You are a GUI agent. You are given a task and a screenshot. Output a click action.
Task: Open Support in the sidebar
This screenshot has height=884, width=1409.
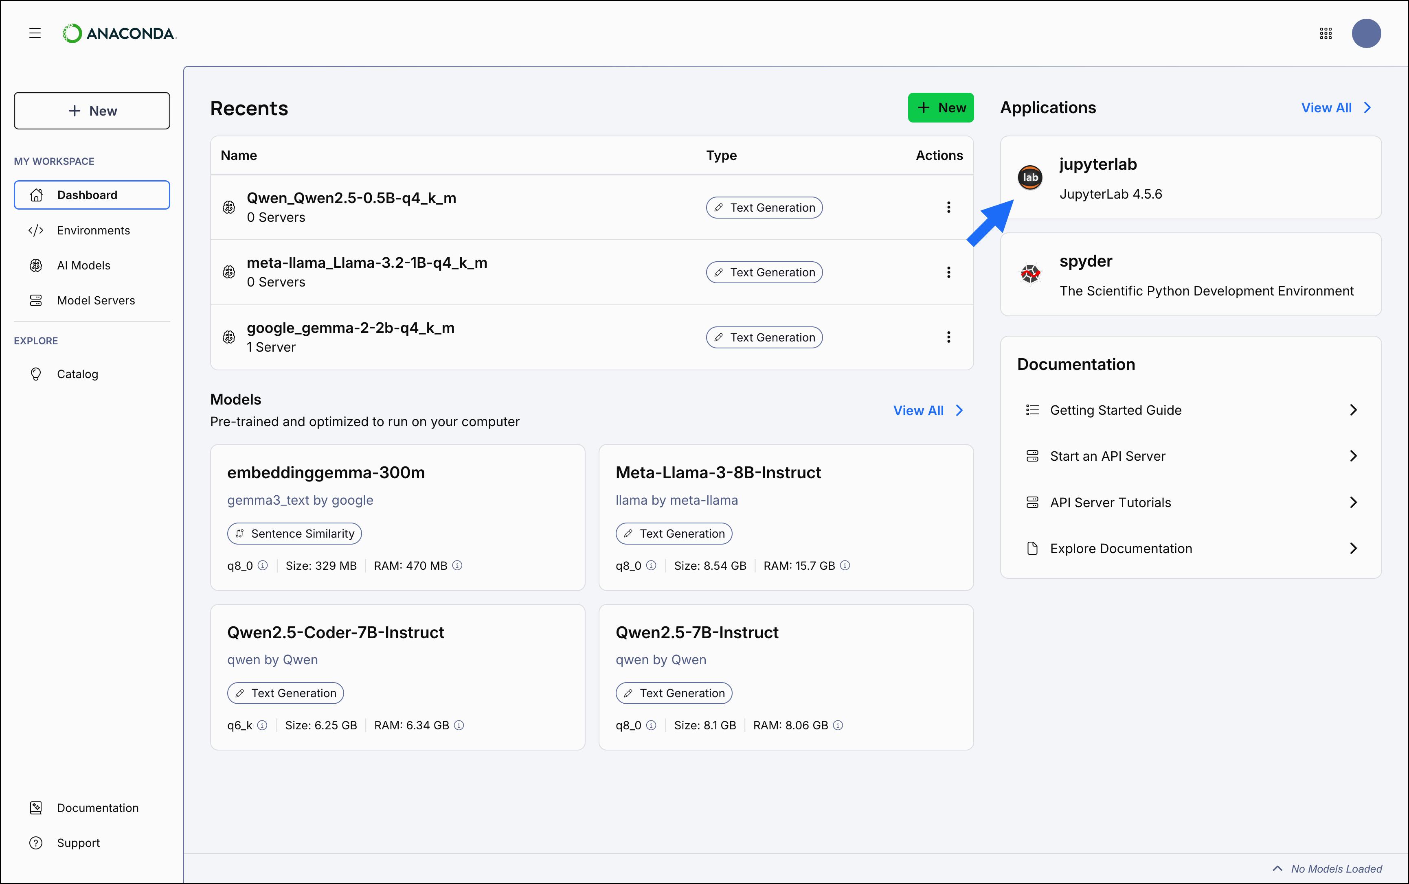click(x=92, y=842)
